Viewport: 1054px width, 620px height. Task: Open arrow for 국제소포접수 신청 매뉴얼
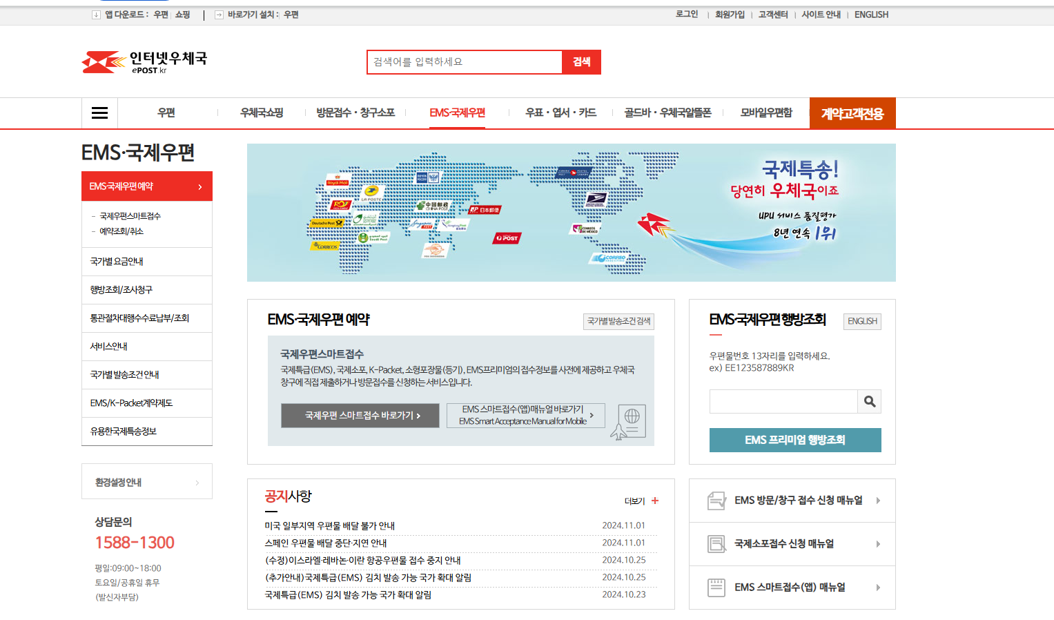tap(878, 544)
